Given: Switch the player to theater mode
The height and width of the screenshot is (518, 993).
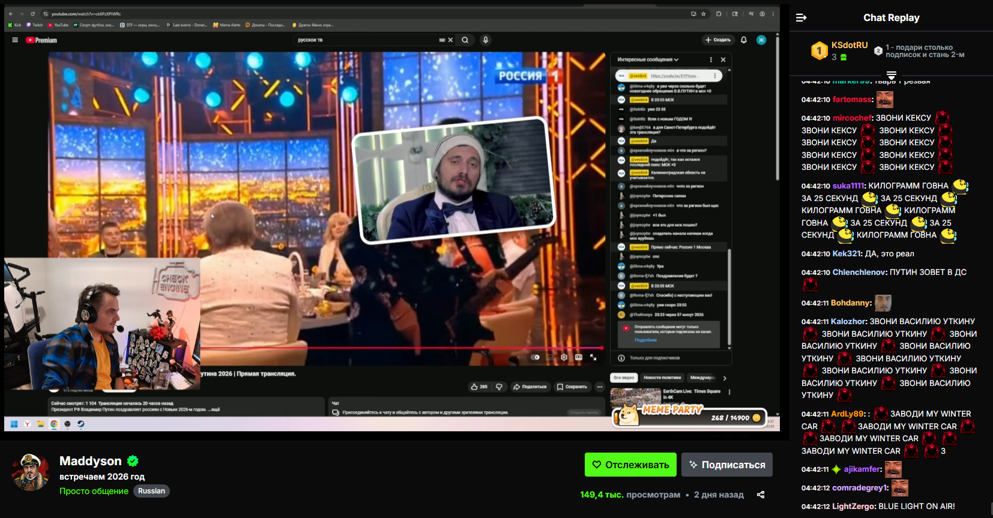Looking at the screenshot, I should [578, 357].
